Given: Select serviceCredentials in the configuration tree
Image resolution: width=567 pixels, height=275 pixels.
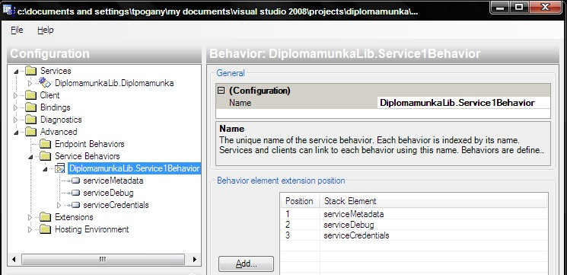Looking at the screenshot, I should coord(116,205).
